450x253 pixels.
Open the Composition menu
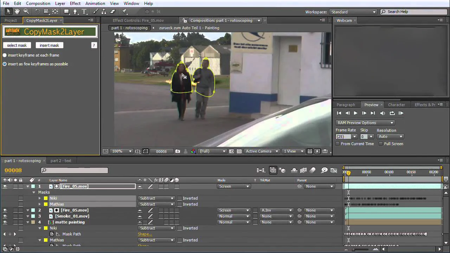(x=38, y=3)
